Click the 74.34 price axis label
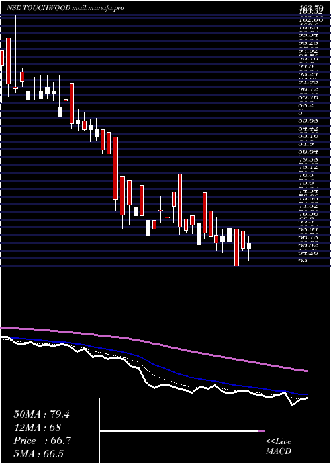331x464 pixels. coord(308,191)
